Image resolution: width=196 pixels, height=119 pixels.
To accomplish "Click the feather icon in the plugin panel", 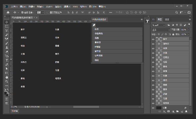I will [x=94, y=25].
